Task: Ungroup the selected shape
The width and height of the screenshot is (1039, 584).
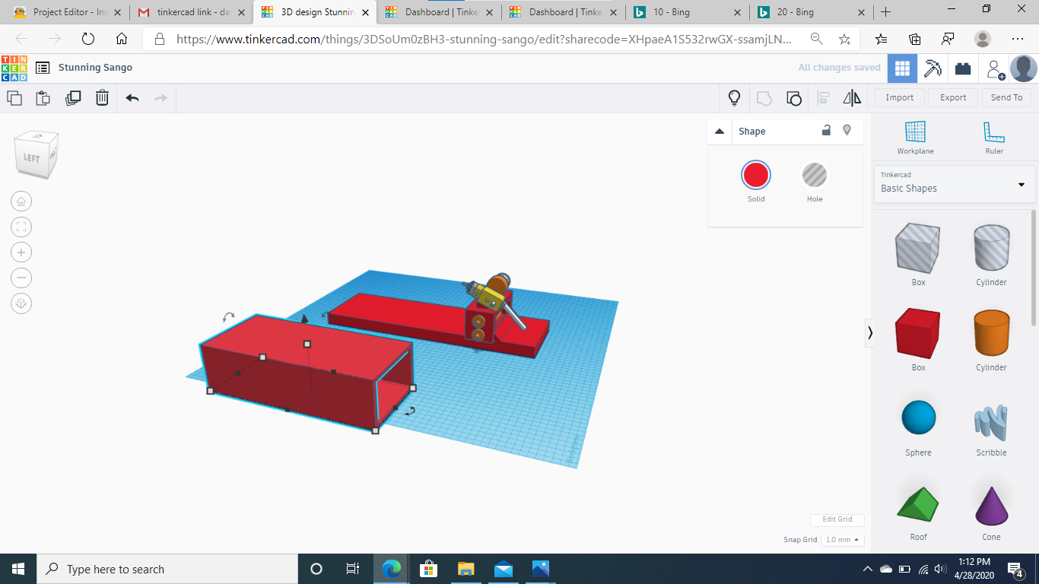Action: [793, 98]
